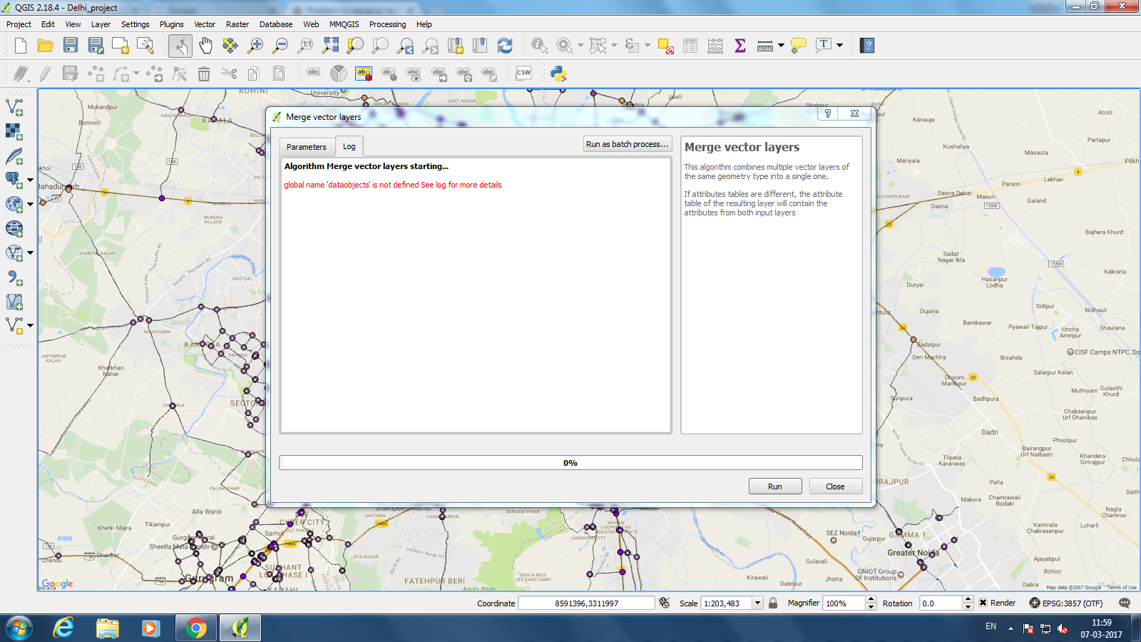Click the Help contents book icon
The width and height of the screenshot is (1141, 642).
[867, 46]
